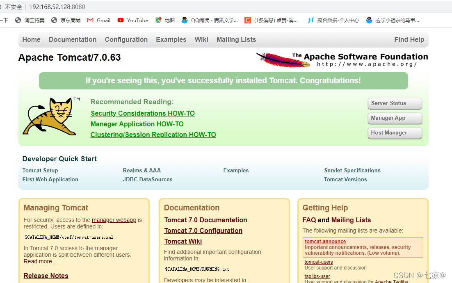Click the $CATALINA_HOME/conf/tomcat-users.xml path text
Viewport: 452px width, 283px height.
pos(69,237)
